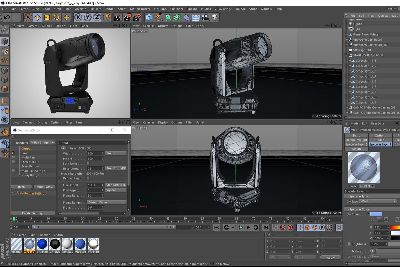The height and width of the screenshot is (267, 400).
Task: Add a Cube primitive object
Action: click(149, 17)
